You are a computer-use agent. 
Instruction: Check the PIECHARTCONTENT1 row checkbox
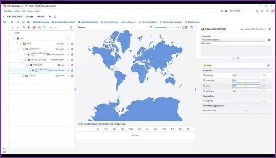[30, 70]
